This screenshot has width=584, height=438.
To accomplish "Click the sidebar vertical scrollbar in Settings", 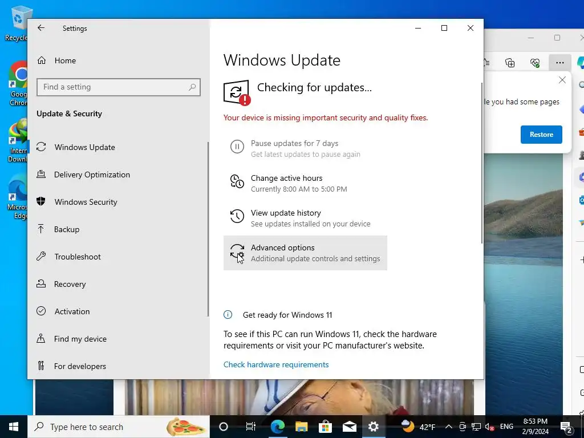I will (x=208, y=229).
